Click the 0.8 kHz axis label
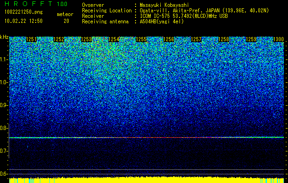 point(4,128)
